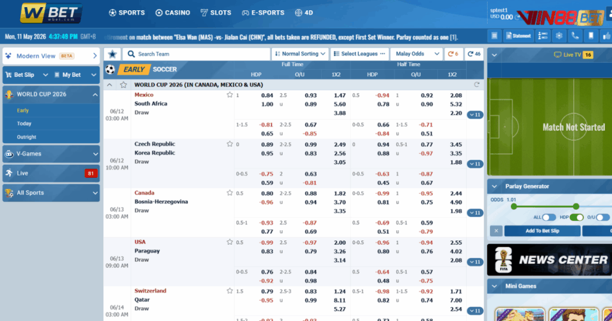Open the Live TV link
Screen dimensions: 612x321
[573, 55]
